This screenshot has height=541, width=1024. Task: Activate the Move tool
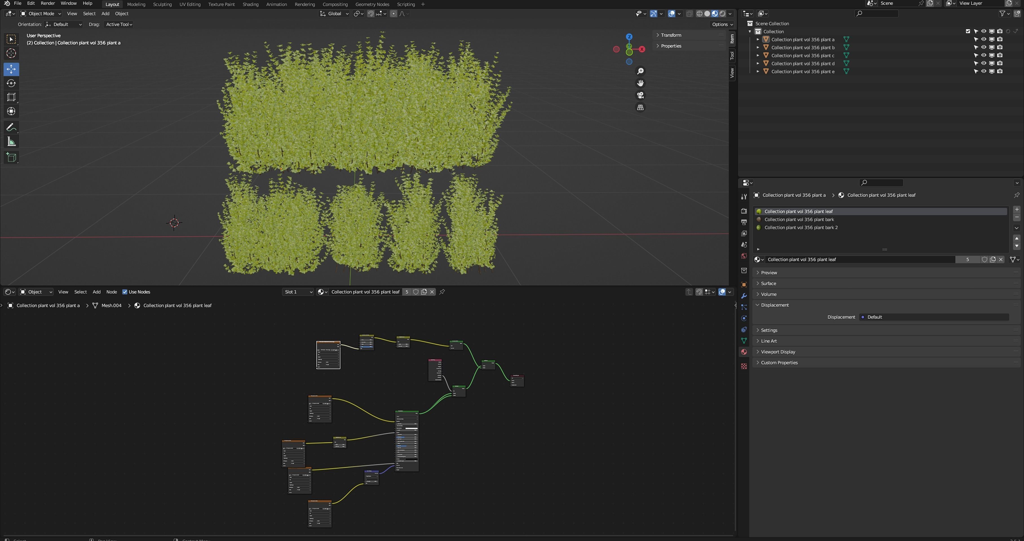11,69
